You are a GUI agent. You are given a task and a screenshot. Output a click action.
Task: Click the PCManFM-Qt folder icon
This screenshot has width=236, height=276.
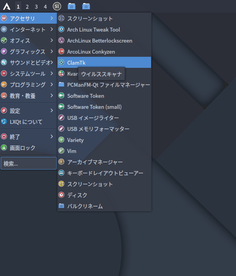[61, 84]
